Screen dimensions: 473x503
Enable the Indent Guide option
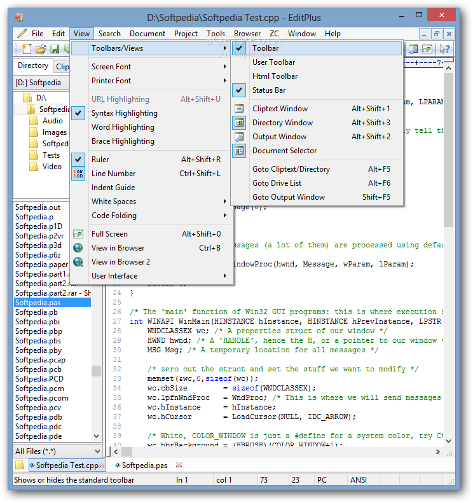pyautogui.click(x=151, y=188)
